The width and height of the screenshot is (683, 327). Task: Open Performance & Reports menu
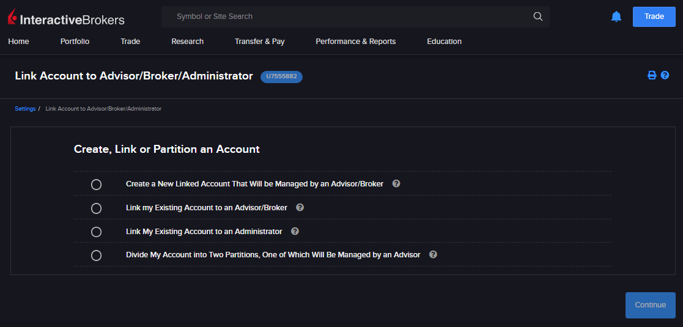pyautogui.click(x=355, y=42)
